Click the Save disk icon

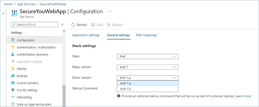point(93,25)
